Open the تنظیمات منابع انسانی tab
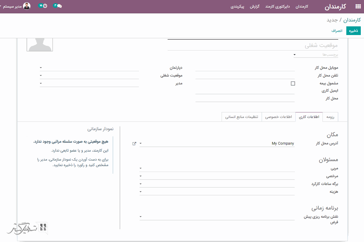Image resolution: width=364 pixels, height=242 pixels. [242, 117]
